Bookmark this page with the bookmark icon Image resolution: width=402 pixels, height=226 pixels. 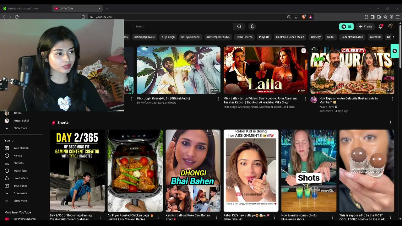tap(83, 17)
